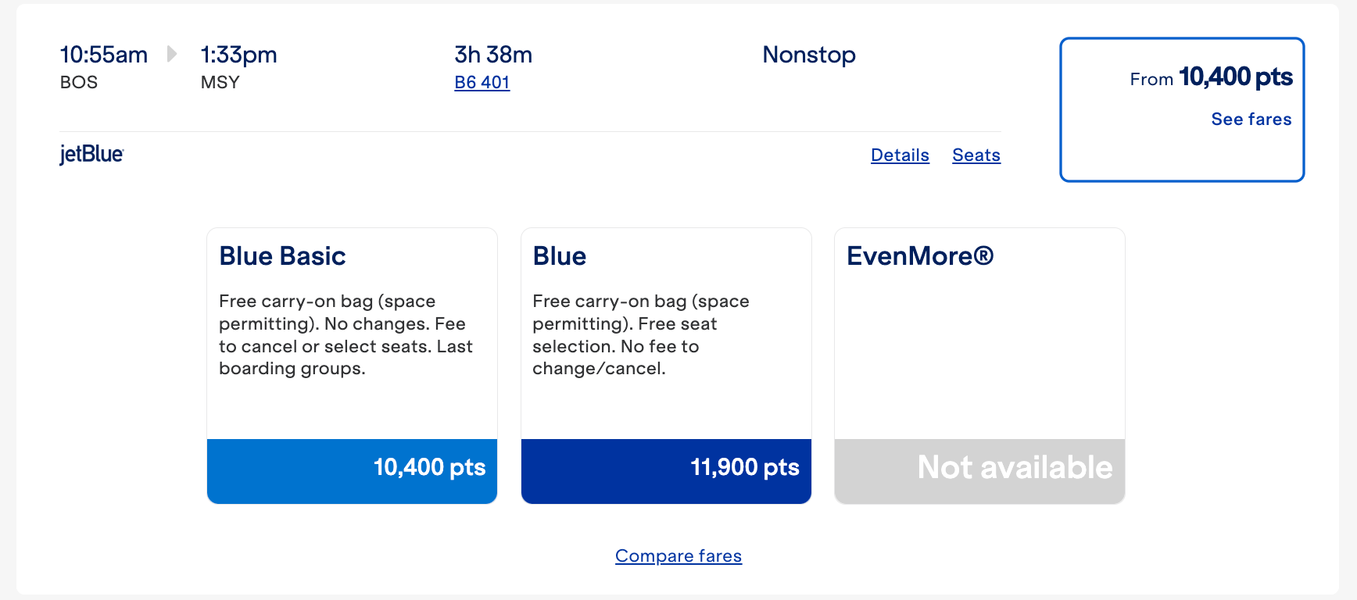Click the jetBlue airline logo
The image size is (1357, 600).
point(91,154)
